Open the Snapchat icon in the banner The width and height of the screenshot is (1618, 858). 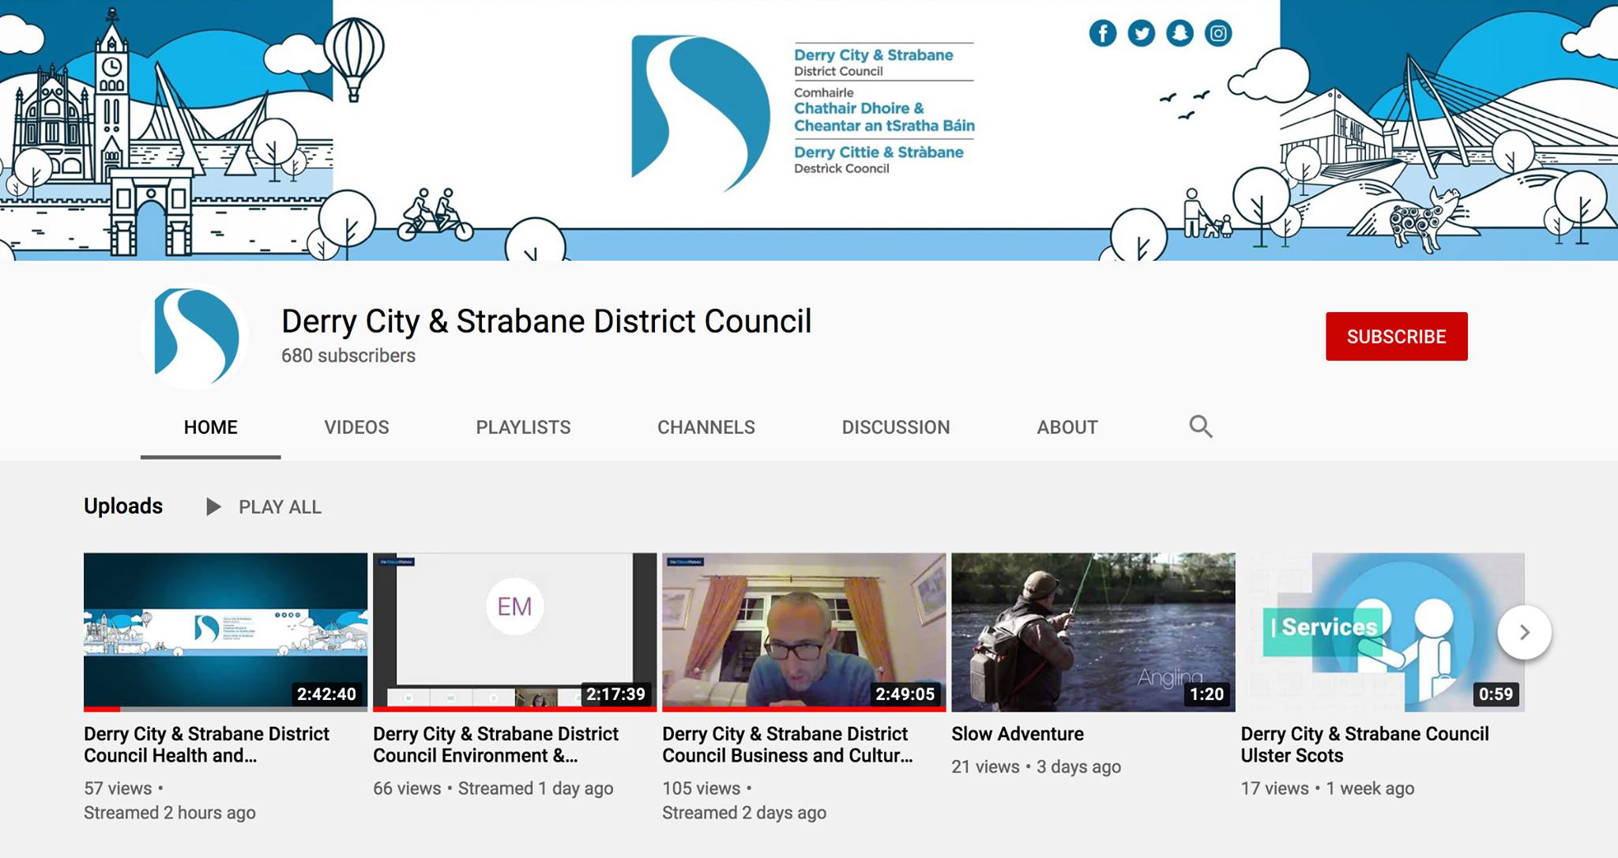[x=1180, y=33]
